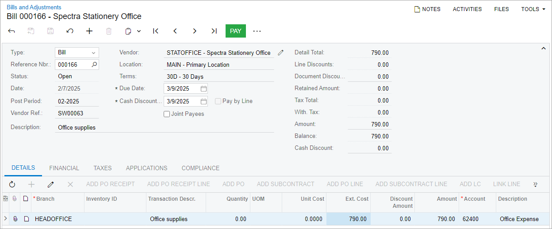Open the Notes panel

(x=427, y=9)
